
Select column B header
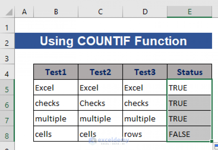[56, 12]
